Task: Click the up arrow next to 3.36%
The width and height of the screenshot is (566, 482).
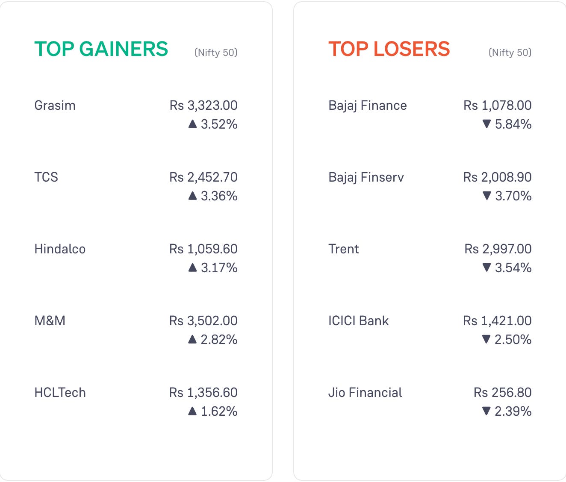Action: [192, 196]
